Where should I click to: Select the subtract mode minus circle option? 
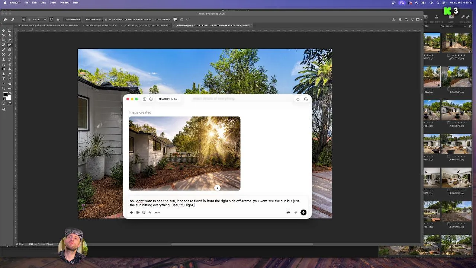pos(29,19)
